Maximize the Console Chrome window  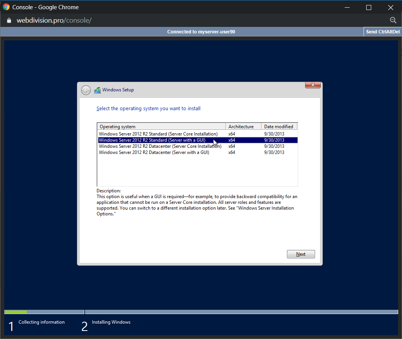coord(369,7)
